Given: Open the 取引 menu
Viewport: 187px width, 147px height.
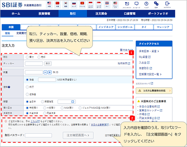Looking at the screenshot, I should tap(73, 14).
